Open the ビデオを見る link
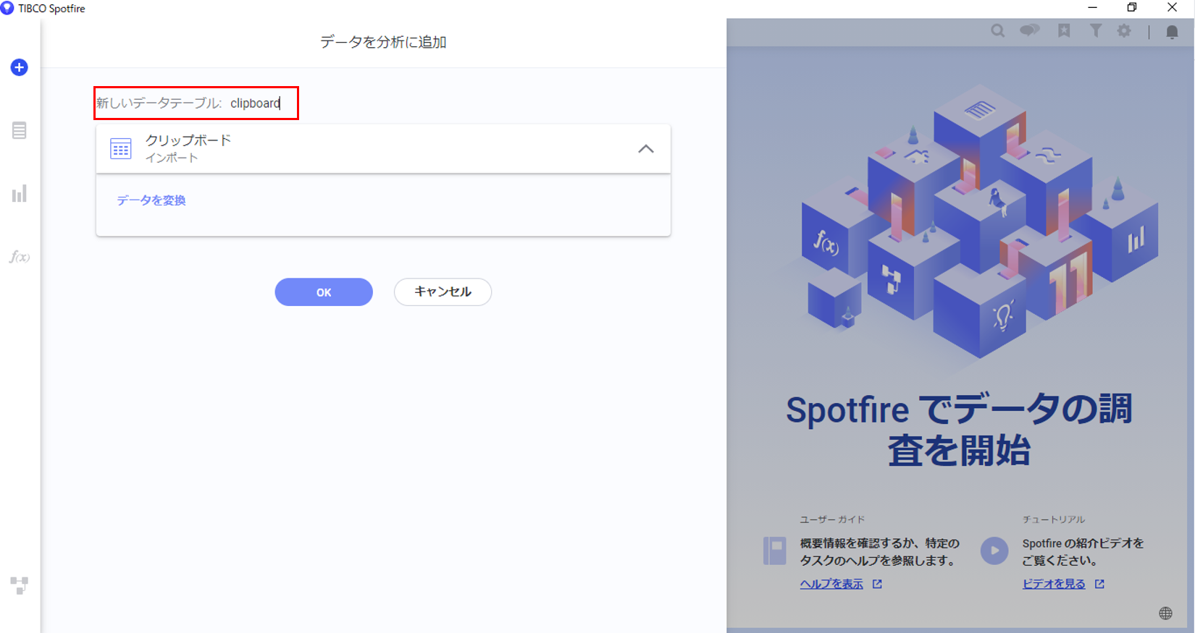The height and width of the screenshot is (633, 1195). coord(1054,584)
